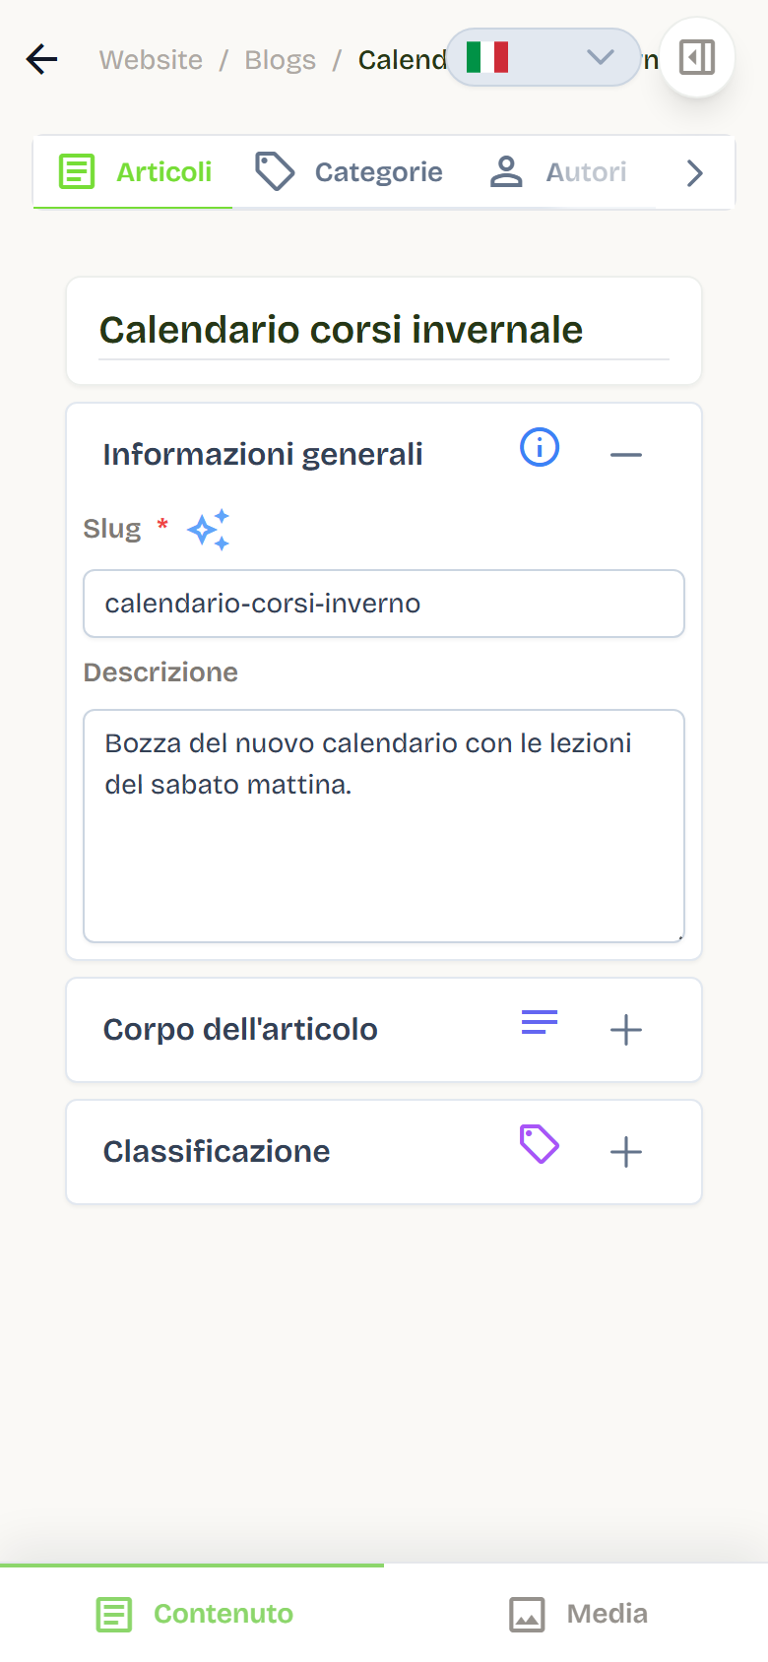Go to Blogs breadcrumb link
Screen dimensions: 768x1662
click(281, 60)
